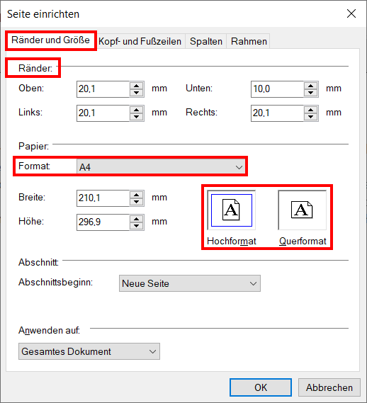Screen dimensions: 367x403
Task: Confirm settings with the OK button
Action: [261, 387]
